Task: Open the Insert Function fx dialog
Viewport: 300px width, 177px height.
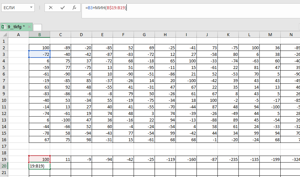Action: point(74,8)
